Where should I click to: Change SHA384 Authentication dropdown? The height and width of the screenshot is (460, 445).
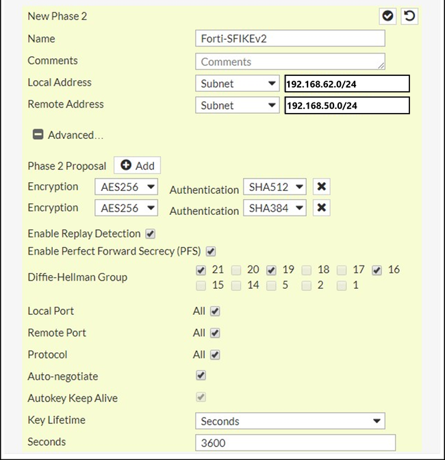(275, 208)
